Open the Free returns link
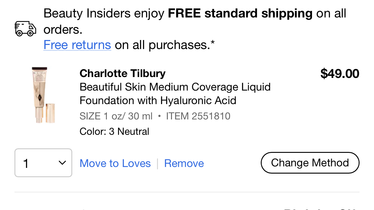Viewport: 374px width, 210px height. tap(77, 45)
